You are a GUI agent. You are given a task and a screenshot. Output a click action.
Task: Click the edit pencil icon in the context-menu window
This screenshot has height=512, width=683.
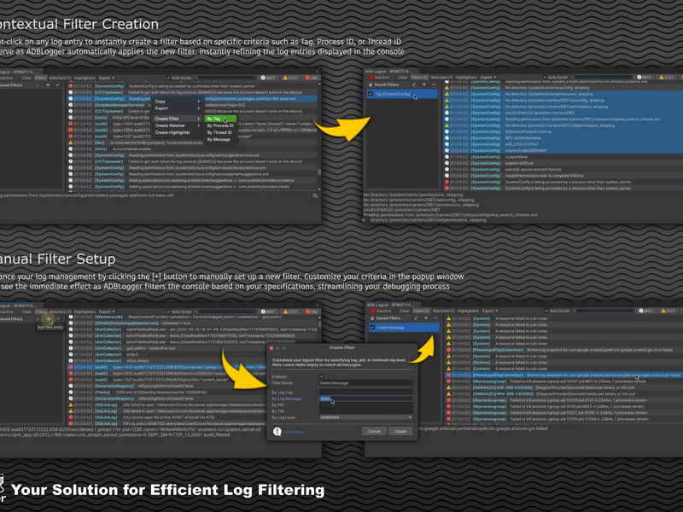tap(38, 85)
